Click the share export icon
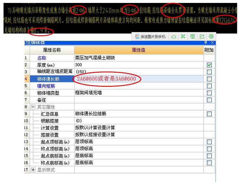238x182 pixels. click(x=202, y=36)
